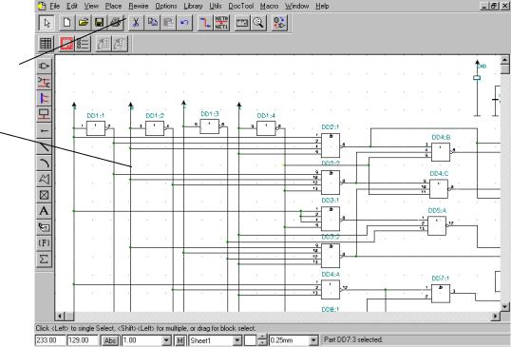
Task: Click vertical scrollbar down arrow
Action: tap(504, 306)
